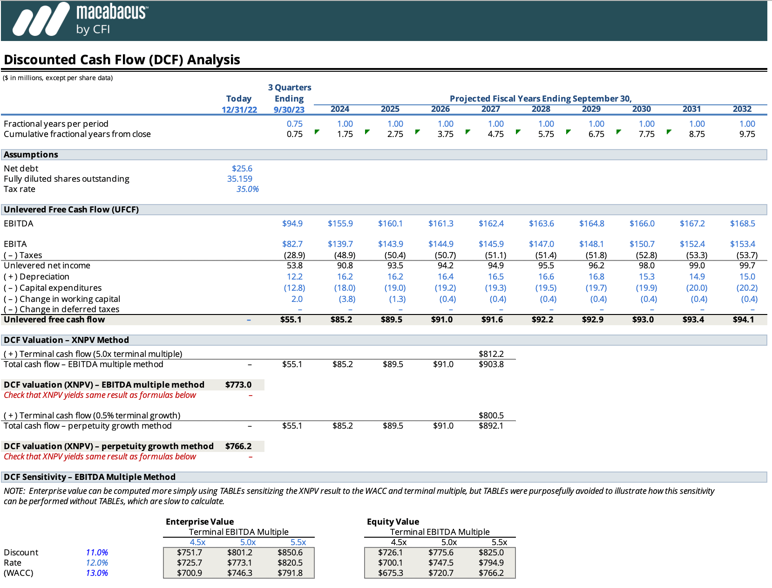This screenshot has width=772, height=588.
Task: Click the Assumptions section header bar
Action: [31, 154]
